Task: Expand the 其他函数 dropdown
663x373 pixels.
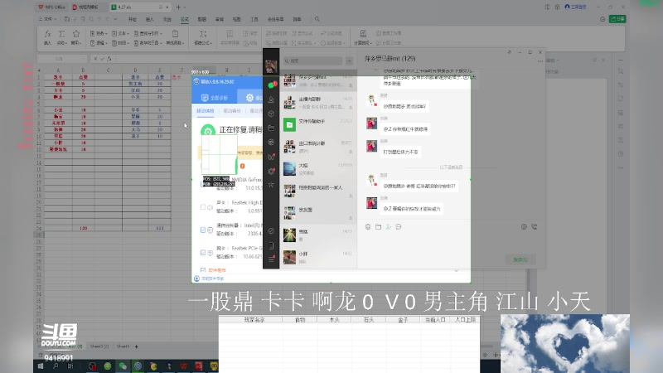Action: point(175,43)
